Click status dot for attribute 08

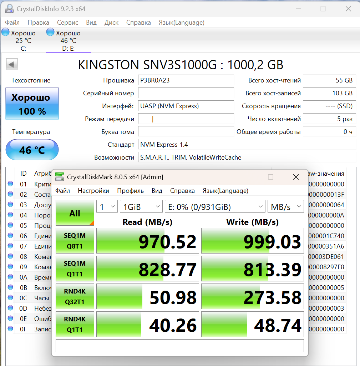[x=10, y=256]
